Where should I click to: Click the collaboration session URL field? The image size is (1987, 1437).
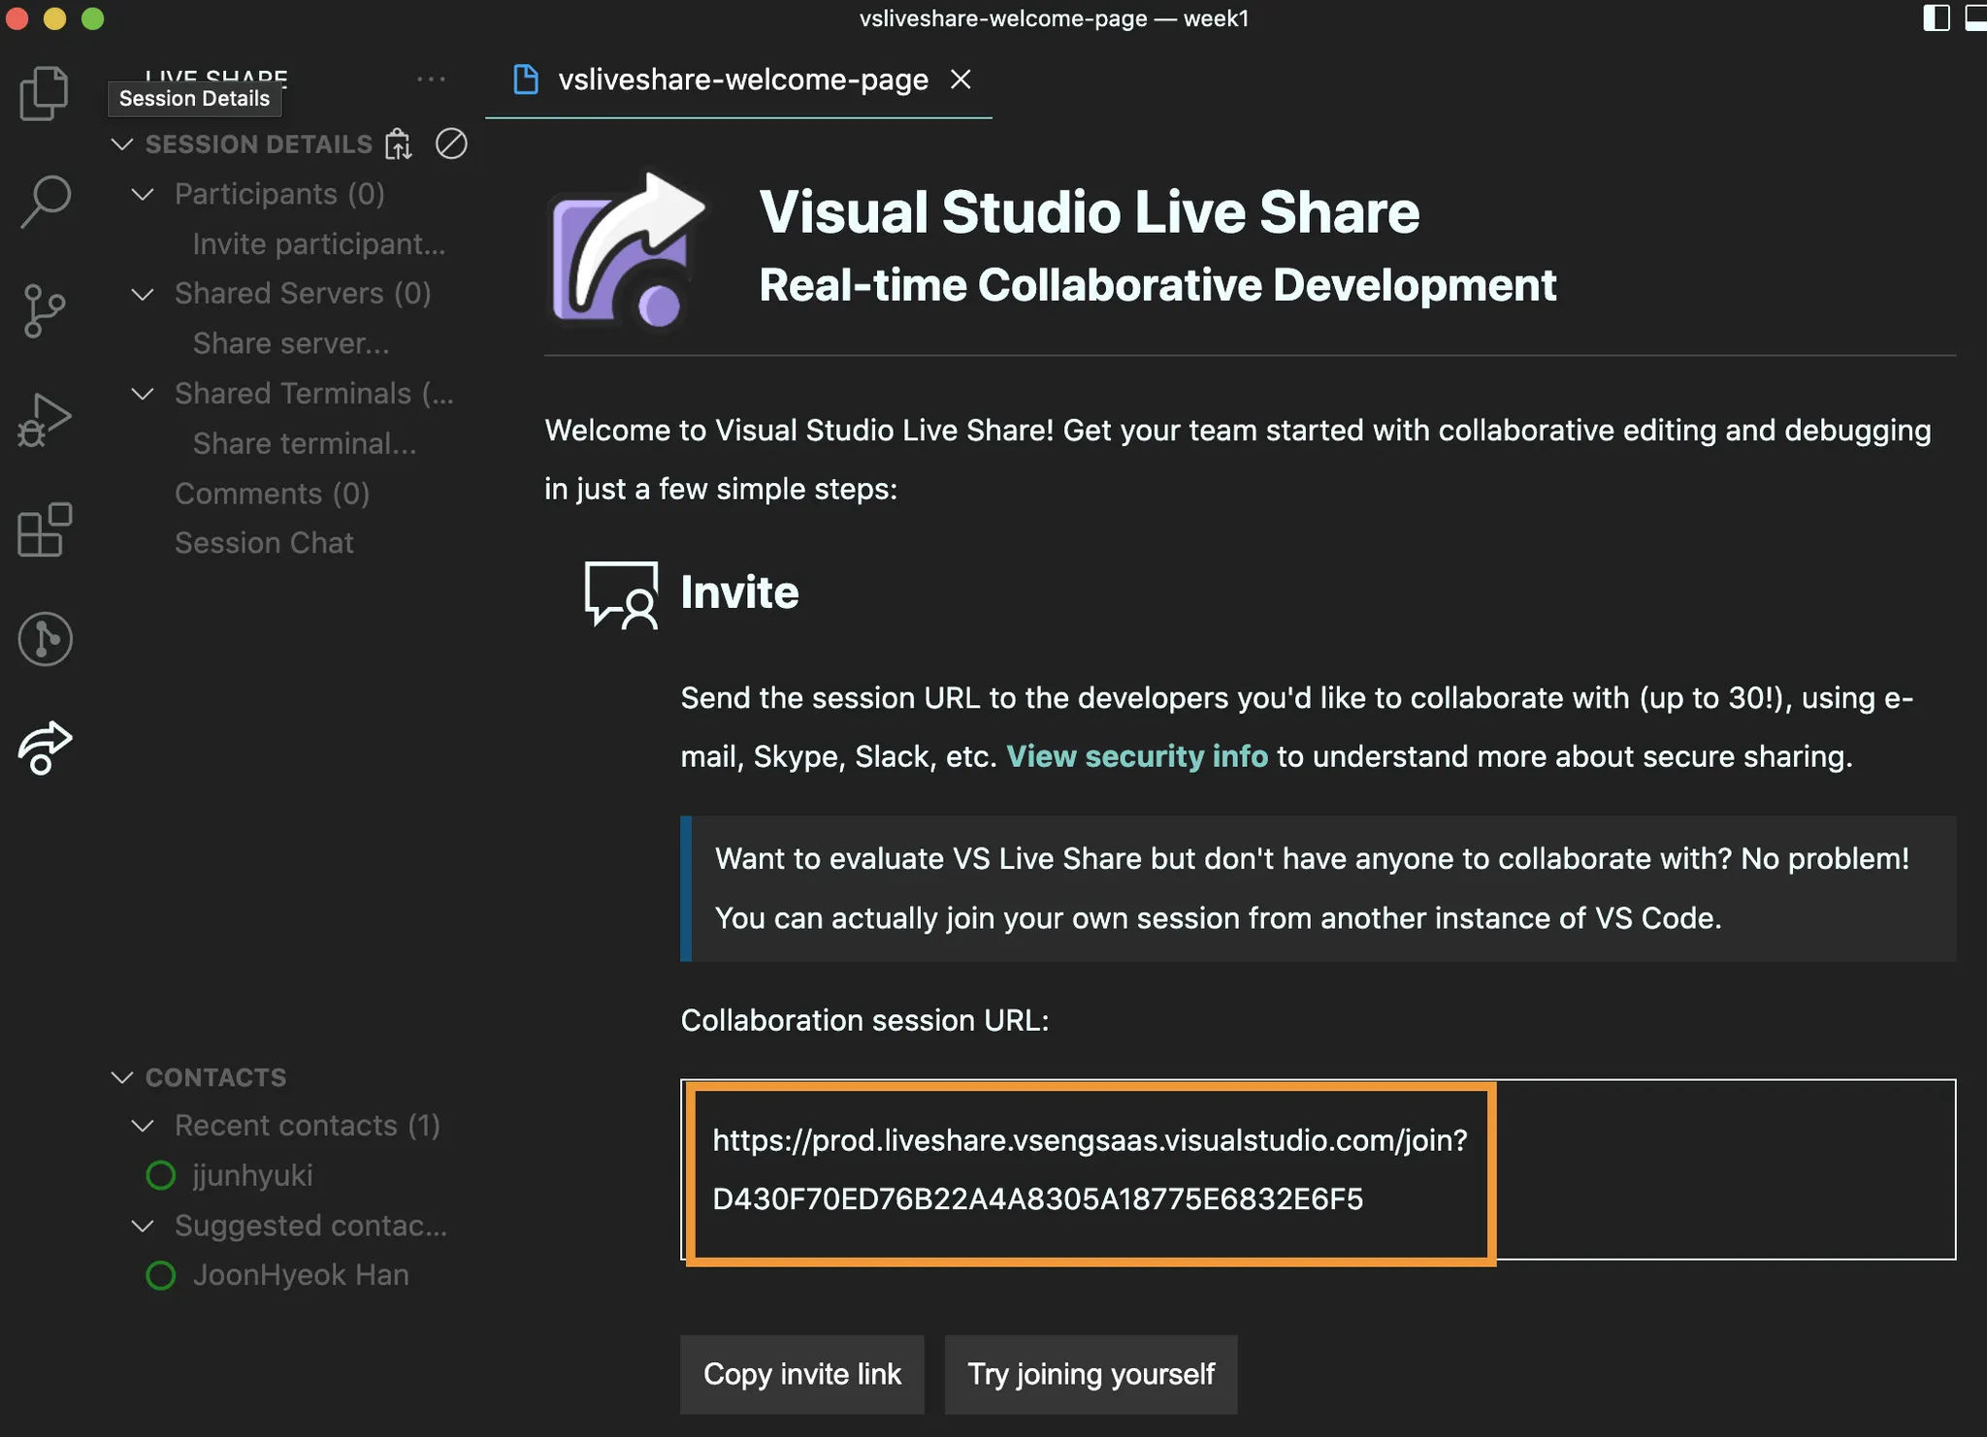1089,1170
